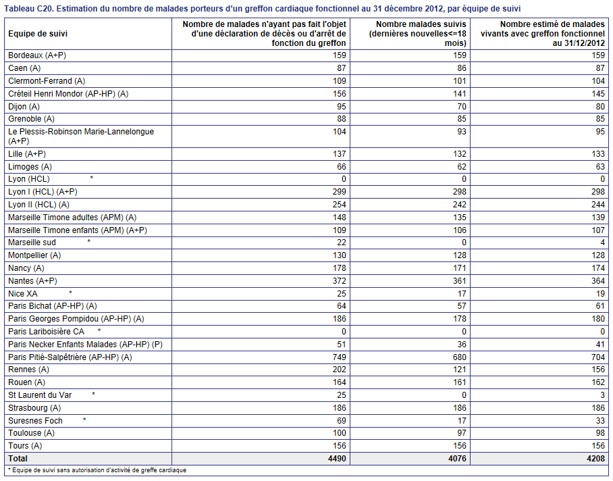
Task: Select value 299 in Lyon I row
Action: tap(340, 192)
